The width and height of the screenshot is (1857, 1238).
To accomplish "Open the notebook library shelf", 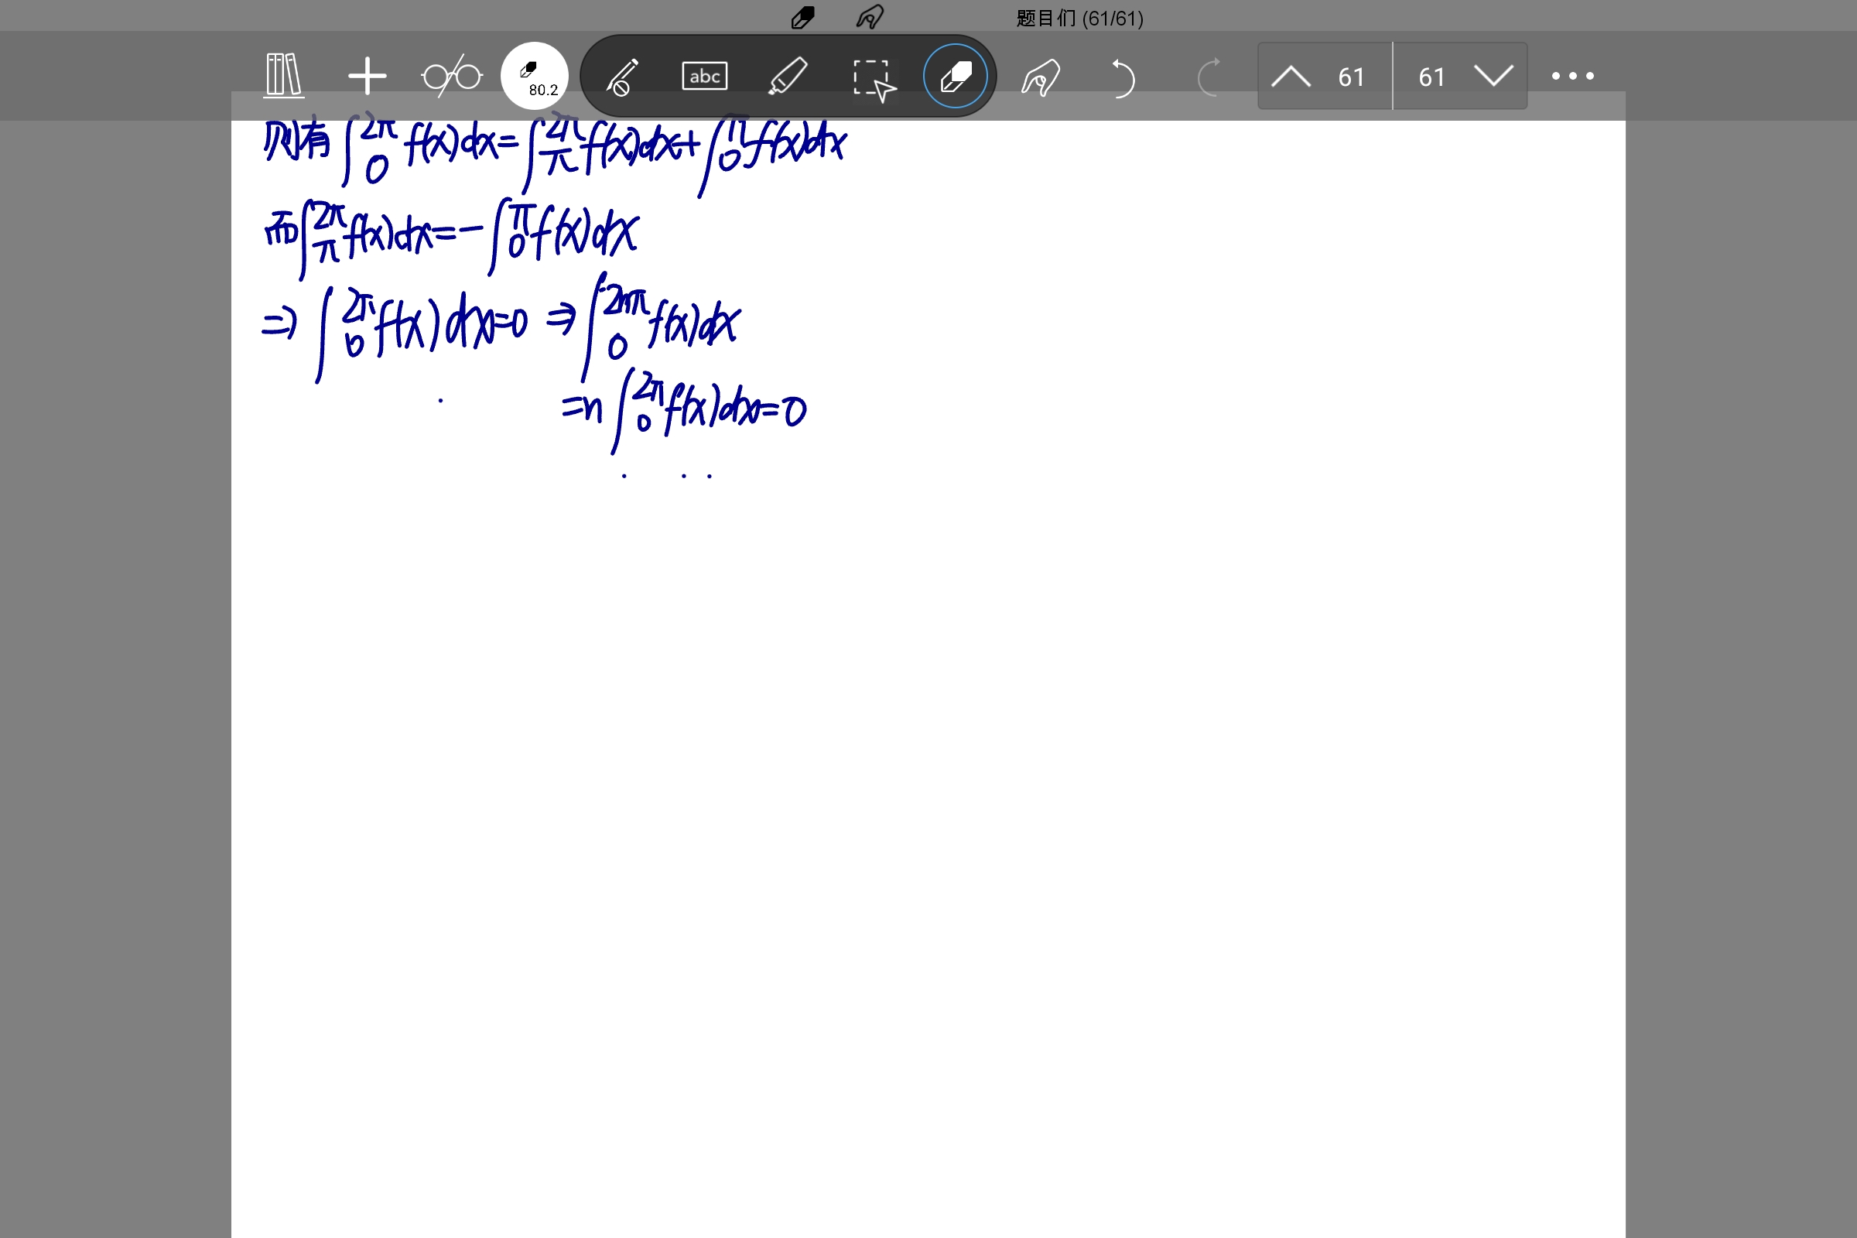I will [x=283, y=76].
